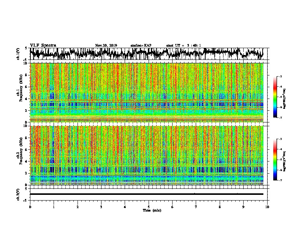
Task: Select the date text "Nov.20, 2019"
Action: pos(106,45)
